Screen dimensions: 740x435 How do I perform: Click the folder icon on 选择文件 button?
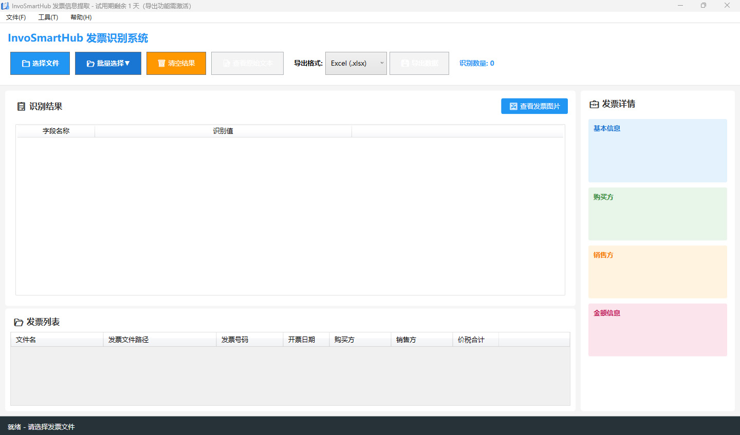coord(25,63)
